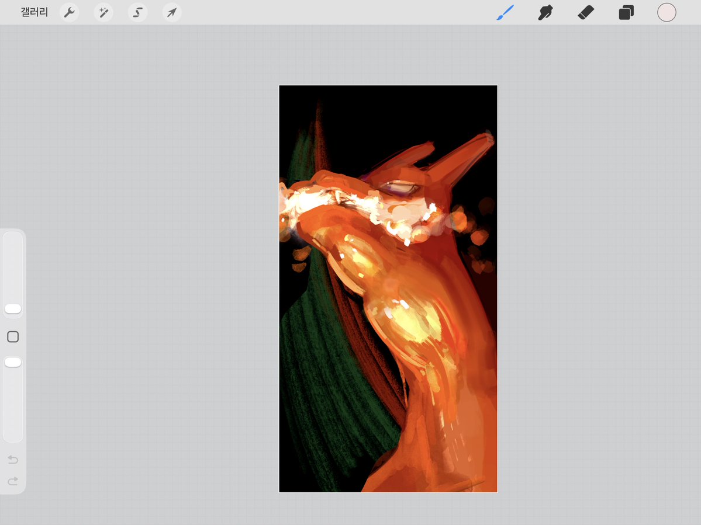Image resolution: width=701 pixels, height=525 pixels.
Task: Open the Actions wrench menu
Action: pyautogui.click(x=70, y=12)
